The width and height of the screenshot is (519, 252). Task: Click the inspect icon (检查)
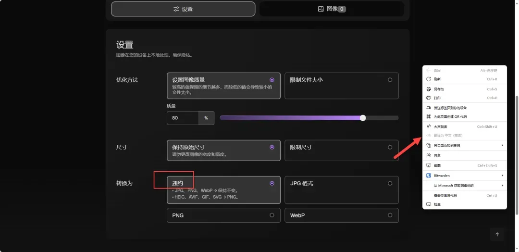(x=428, y=204)
